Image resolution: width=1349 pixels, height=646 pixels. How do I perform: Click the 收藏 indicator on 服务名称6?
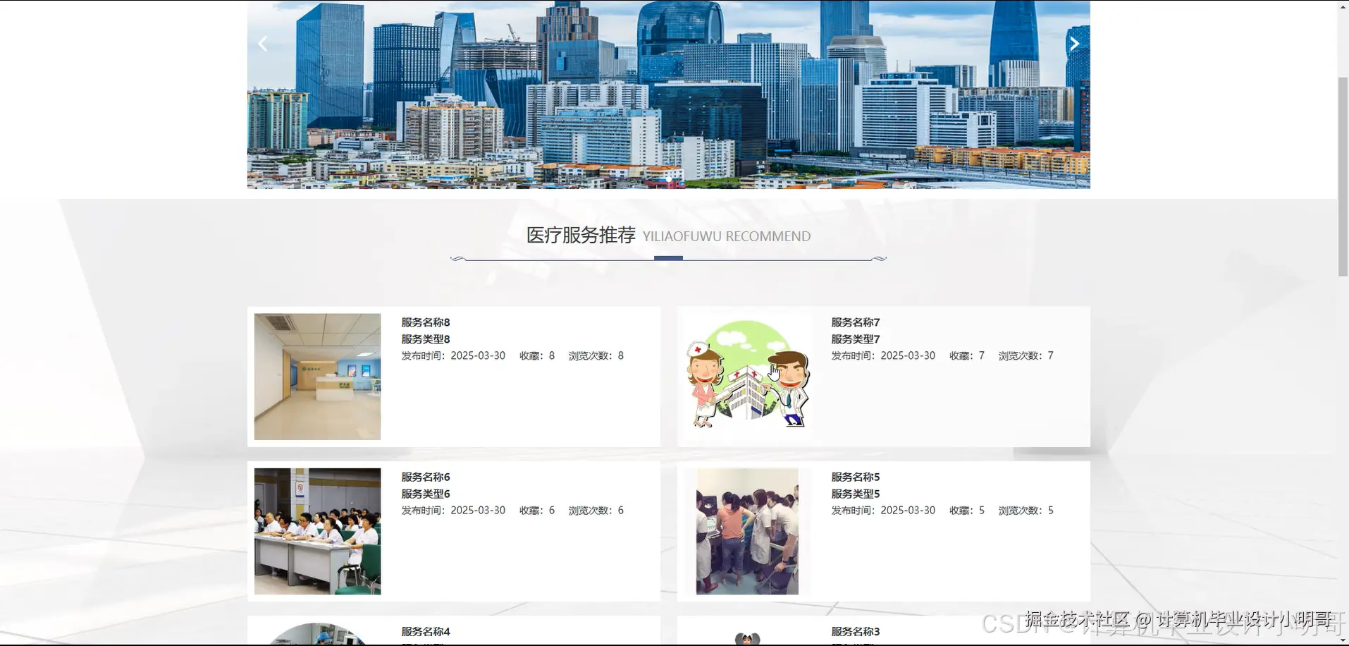click(538, 510)
